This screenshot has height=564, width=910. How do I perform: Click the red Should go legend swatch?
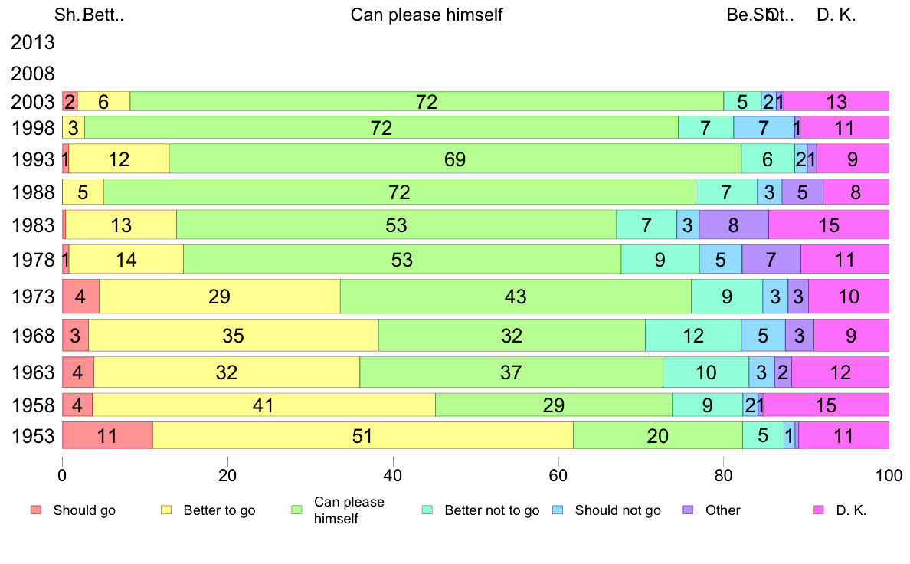tap(34, 510)
